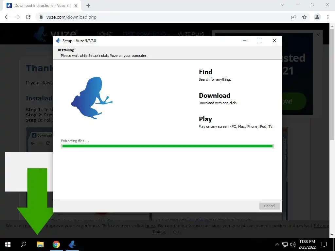
Task: Click the Chrome back arrow
Action: tap(7, 17)
